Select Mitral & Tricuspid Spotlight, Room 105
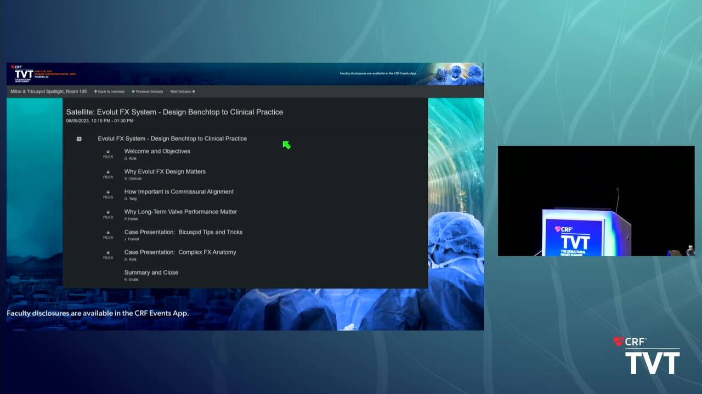This screenshot has width=702, height=394. coord(48,91)
